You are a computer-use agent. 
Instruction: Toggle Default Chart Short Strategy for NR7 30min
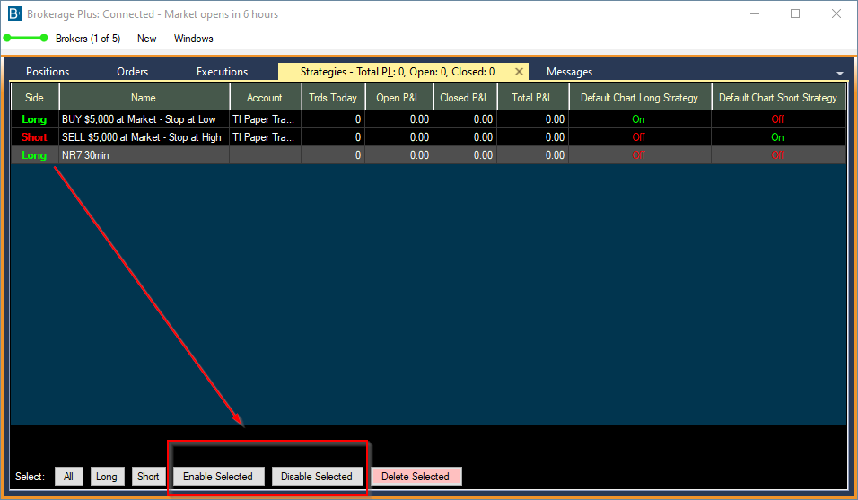pyautogui.click(x=777, y=155)
